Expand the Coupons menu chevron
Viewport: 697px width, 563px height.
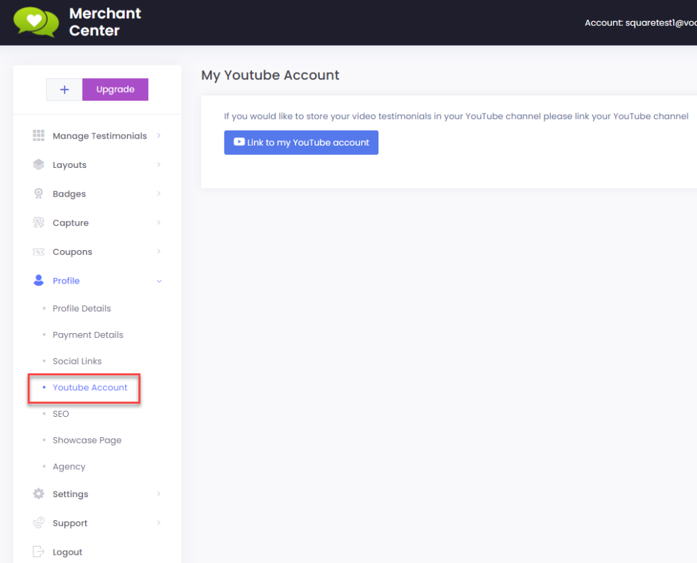tap(159, 252)
